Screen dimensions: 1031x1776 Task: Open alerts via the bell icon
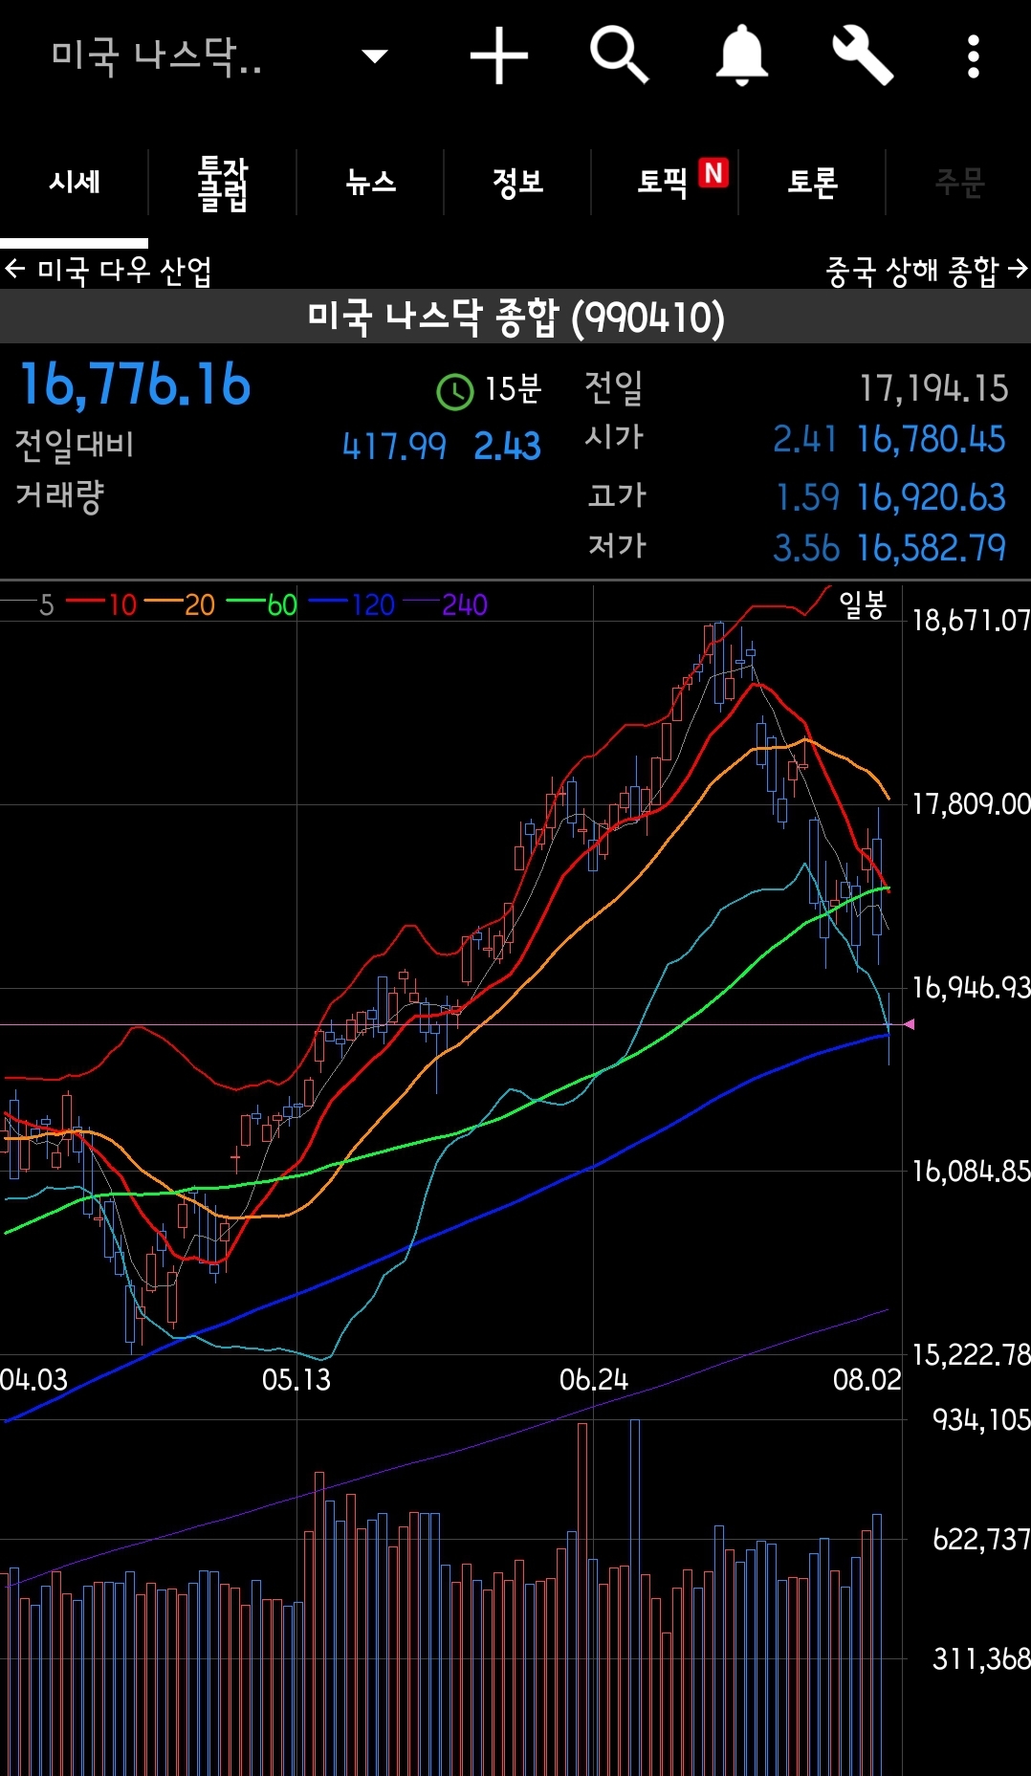click(741, 55)
